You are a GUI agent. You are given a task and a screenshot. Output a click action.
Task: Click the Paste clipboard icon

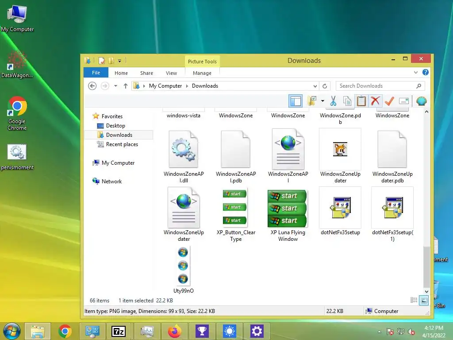pyautogui.click(x=361, y=101)
